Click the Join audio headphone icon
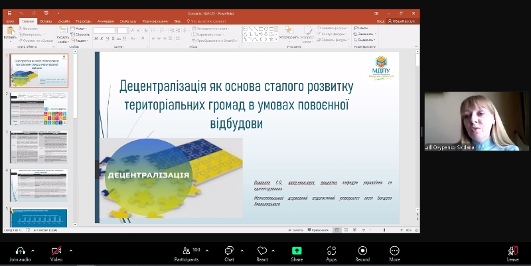 pyautogui.click(x=20, y=251)
